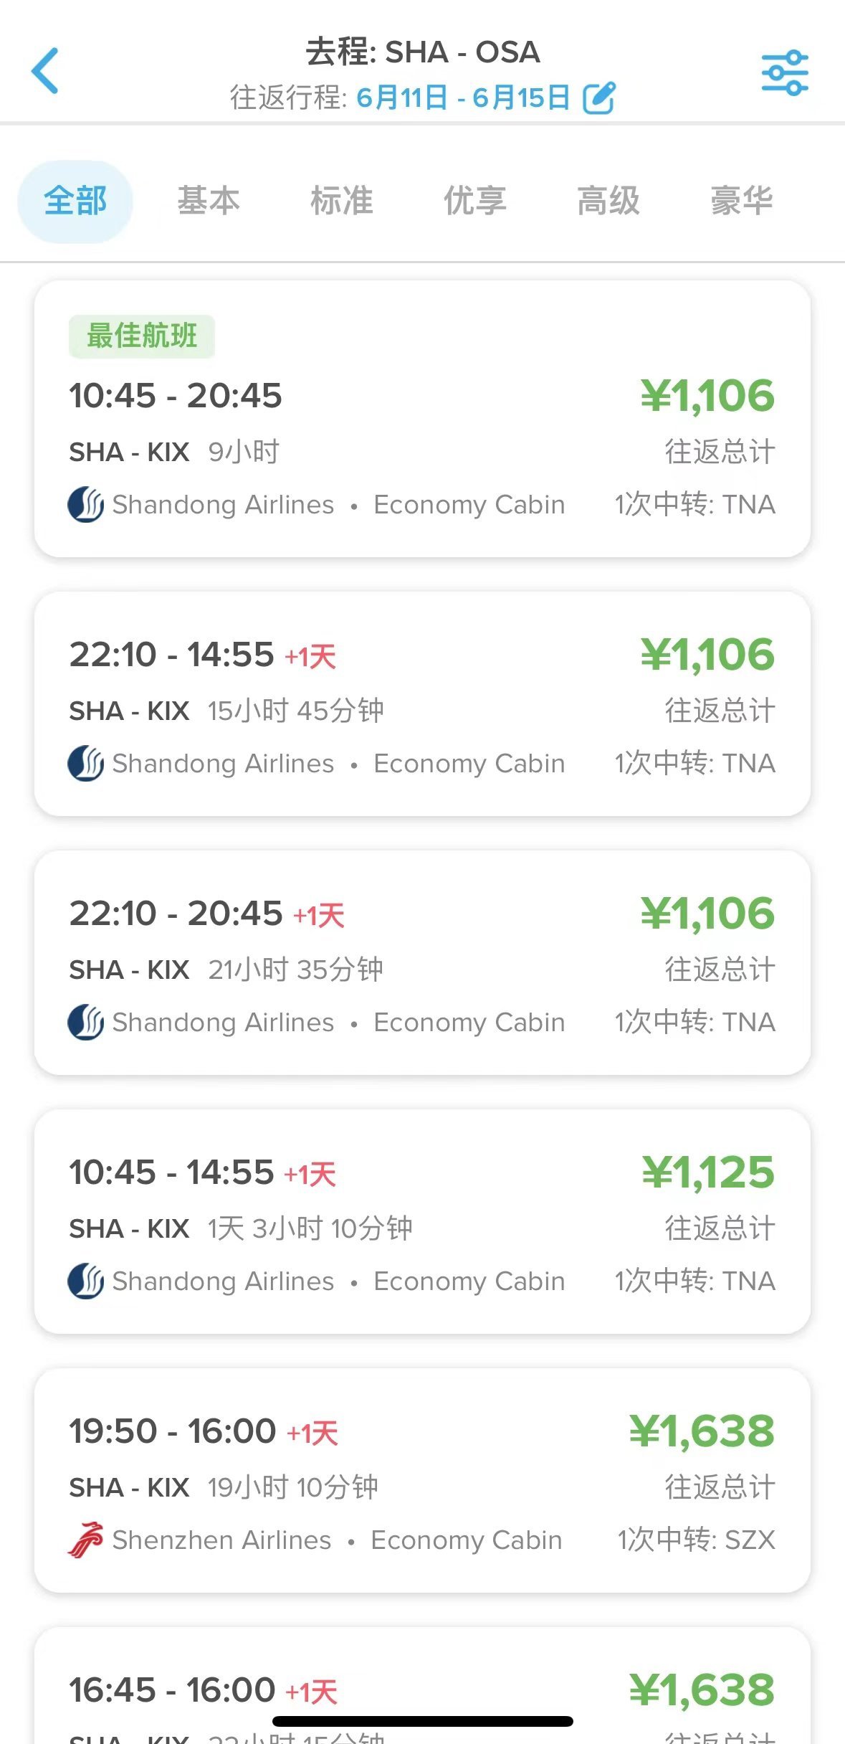
Task: Open the filter sliders icon
Action: click(x=785, y=73)
